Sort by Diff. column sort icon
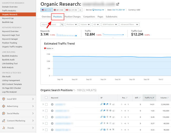171x133 pixels. point(140,98)
